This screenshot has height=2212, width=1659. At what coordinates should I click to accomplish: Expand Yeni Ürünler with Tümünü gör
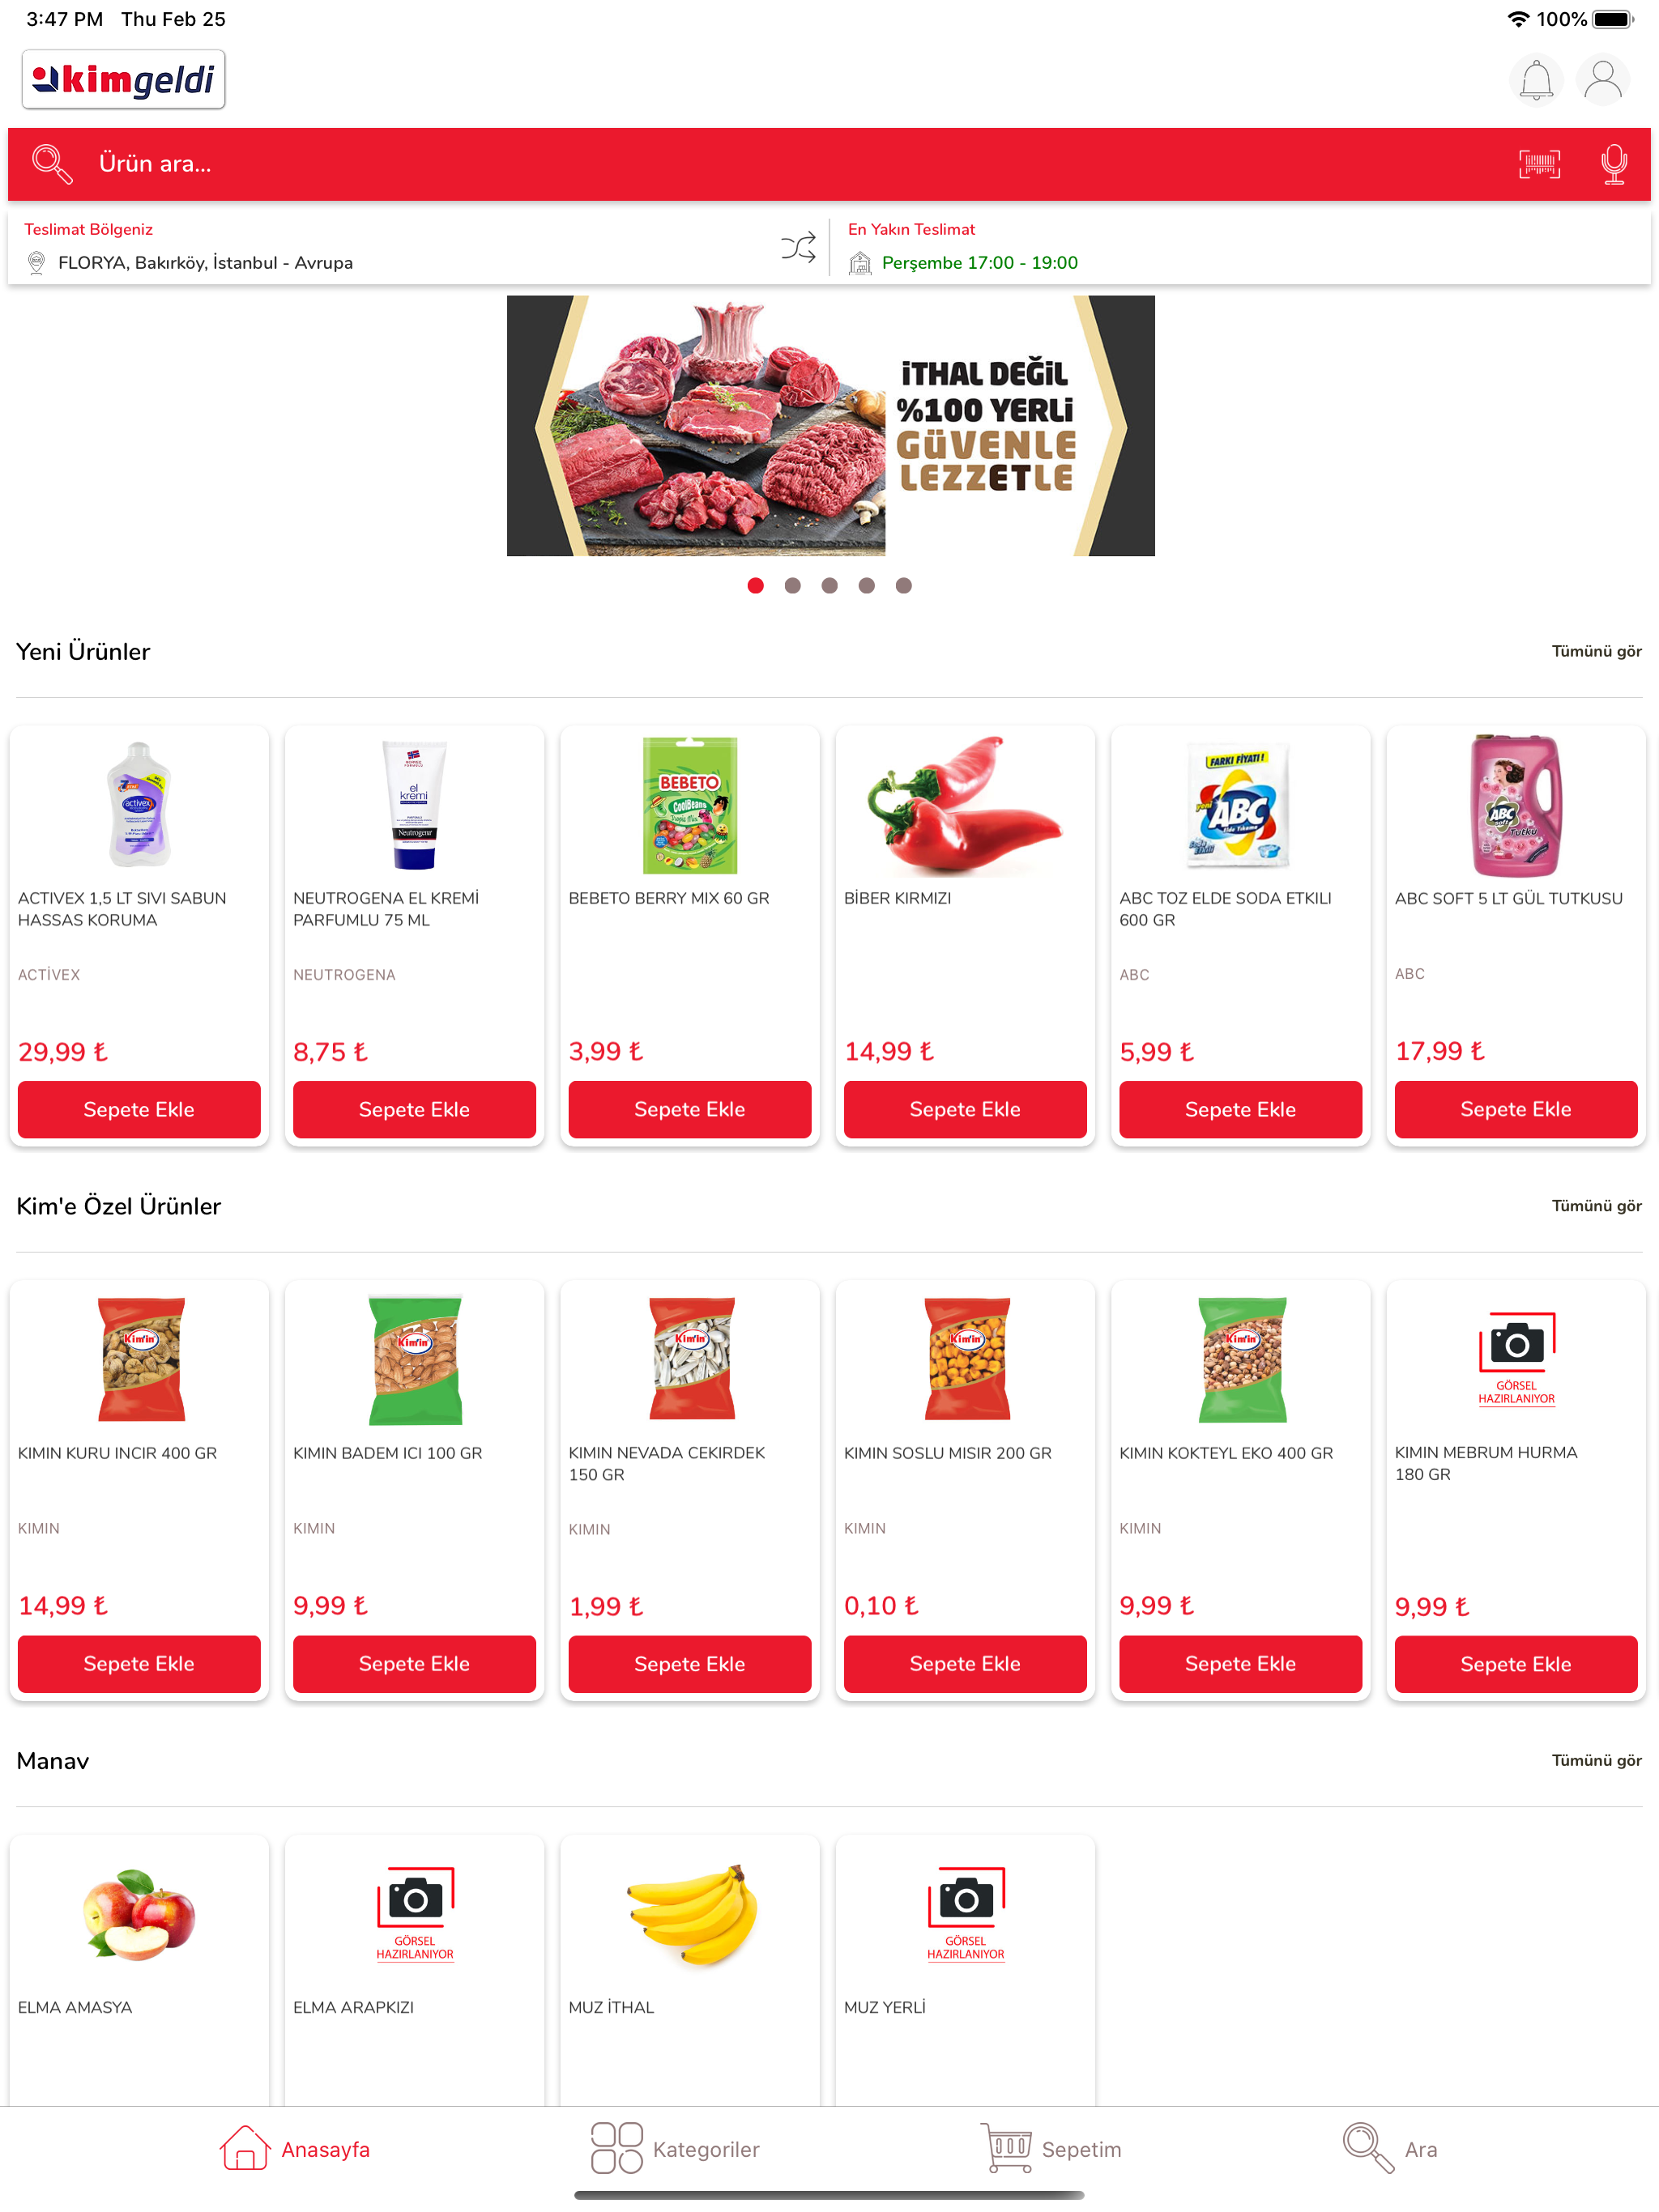(x=1596, y=652)
